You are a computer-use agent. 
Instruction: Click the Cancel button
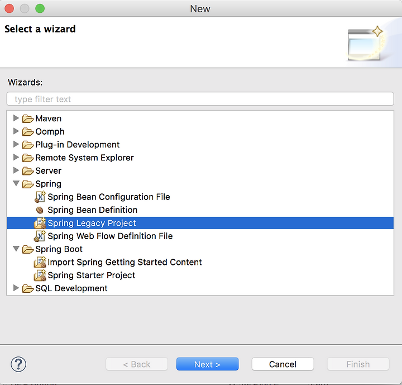[x=283, y=364]
